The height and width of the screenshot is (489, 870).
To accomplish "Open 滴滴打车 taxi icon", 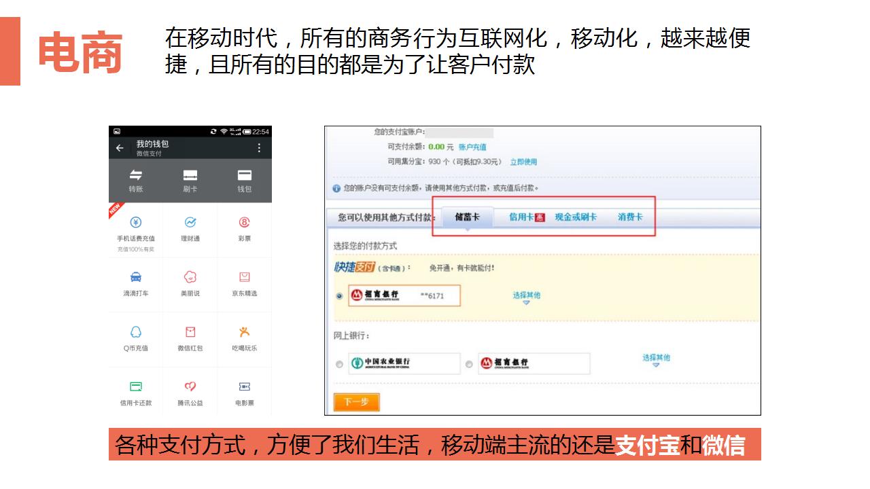I will (136, 277).
